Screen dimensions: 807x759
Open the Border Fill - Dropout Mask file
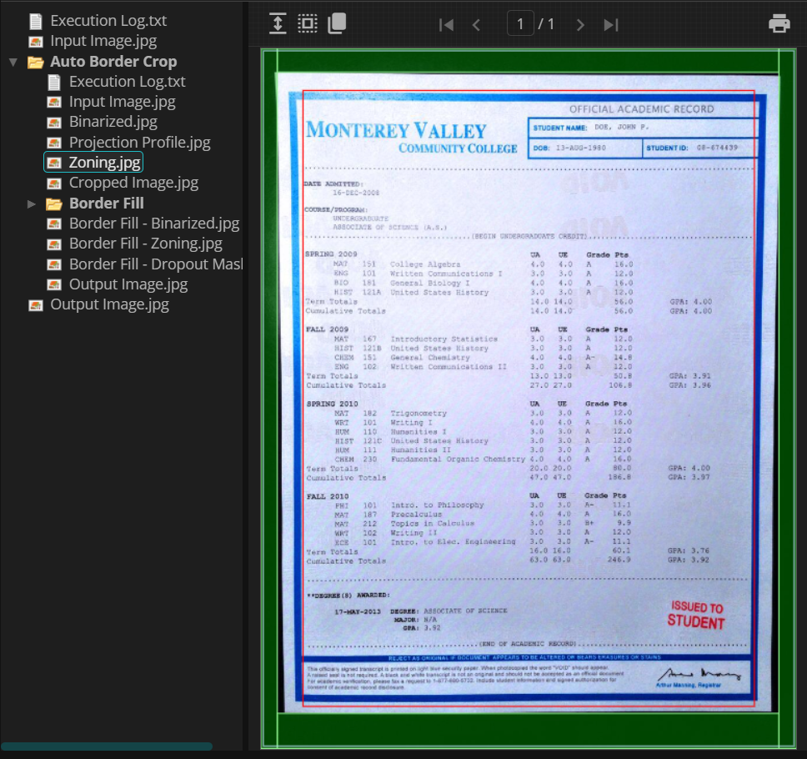[x=155, y=264]
